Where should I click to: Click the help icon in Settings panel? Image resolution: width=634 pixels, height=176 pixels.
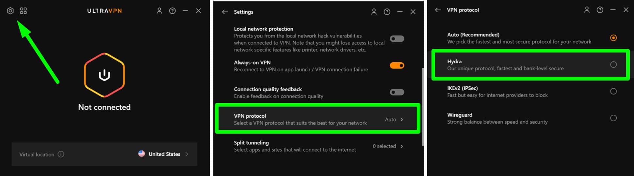387,12
